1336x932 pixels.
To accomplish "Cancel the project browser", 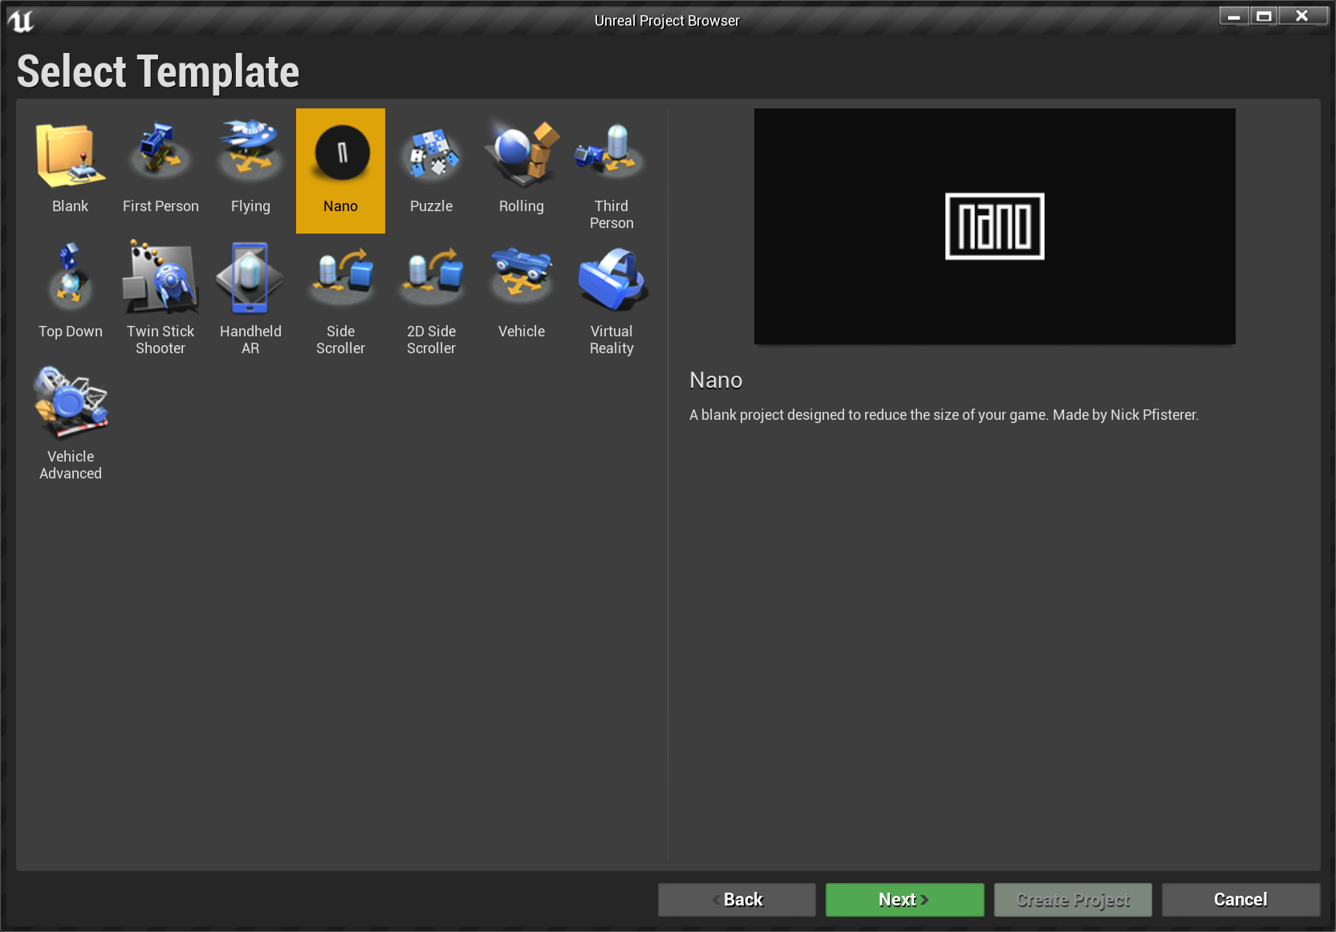I will pyautogui.click(x=1241, y=900).
